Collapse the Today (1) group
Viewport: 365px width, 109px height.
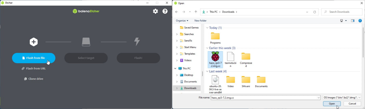[207, 28]
